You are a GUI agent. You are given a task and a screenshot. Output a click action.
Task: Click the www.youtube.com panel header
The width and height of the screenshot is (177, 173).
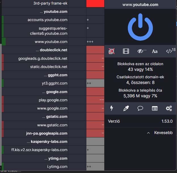[140, 5]
